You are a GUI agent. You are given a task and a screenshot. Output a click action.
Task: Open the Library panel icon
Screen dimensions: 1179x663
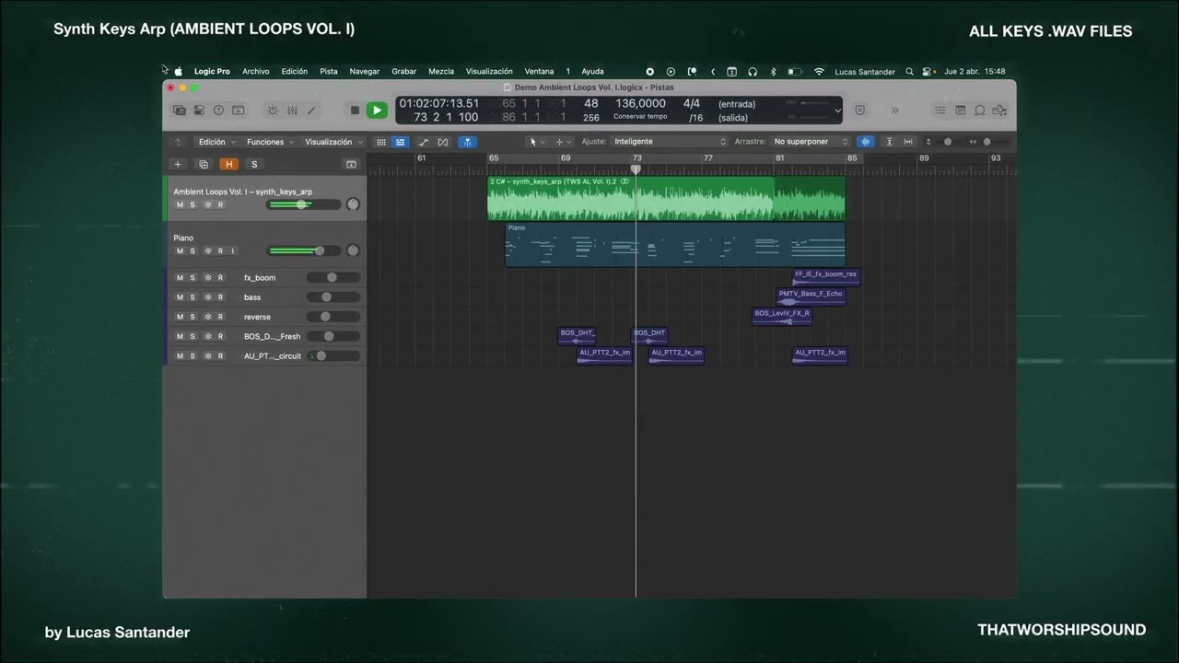(180, 110)
